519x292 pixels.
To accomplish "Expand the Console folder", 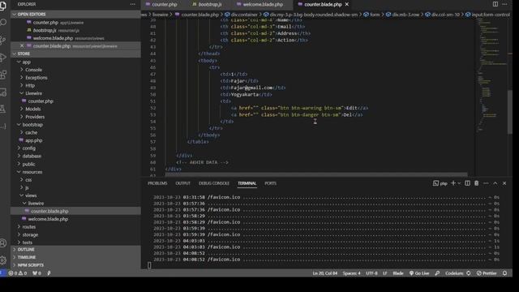I will click(x=33, y=70).
